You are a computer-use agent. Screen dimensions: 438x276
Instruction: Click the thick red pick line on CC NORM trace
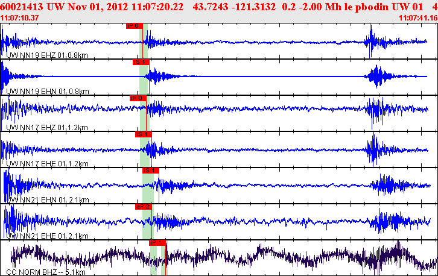point(165,257)
